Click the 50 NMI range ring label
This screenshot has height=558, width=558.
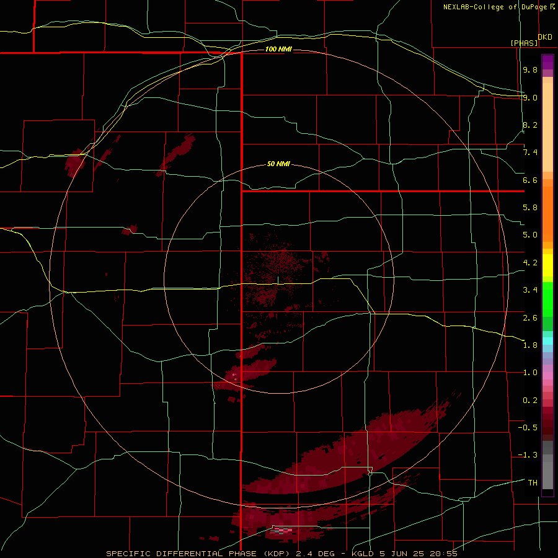click(278, 164)
